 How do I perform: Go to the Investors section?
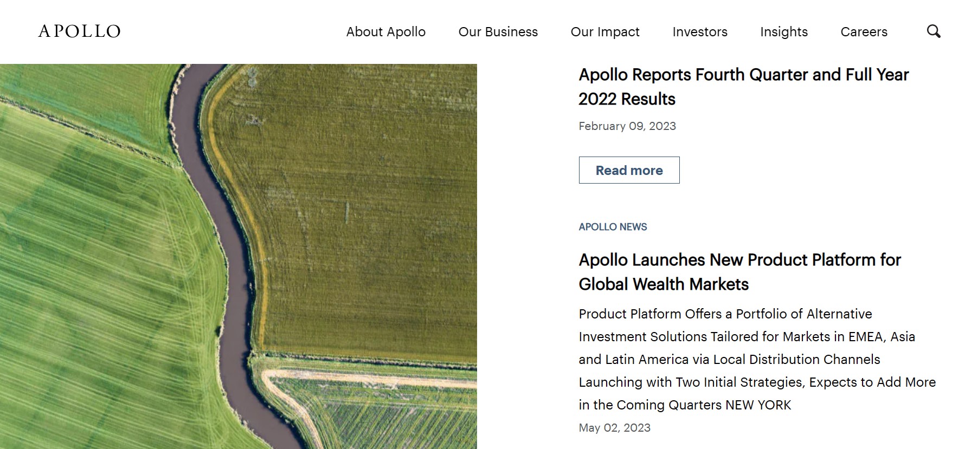(x=699, y=32)
